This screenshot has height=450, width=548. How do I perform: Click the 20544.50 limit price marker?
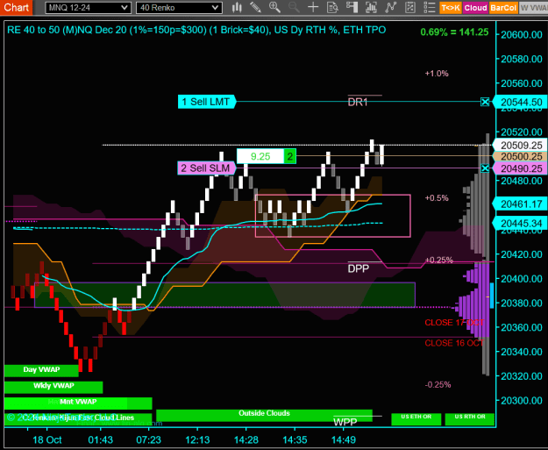pyautogui.click(x=521, y=102)
